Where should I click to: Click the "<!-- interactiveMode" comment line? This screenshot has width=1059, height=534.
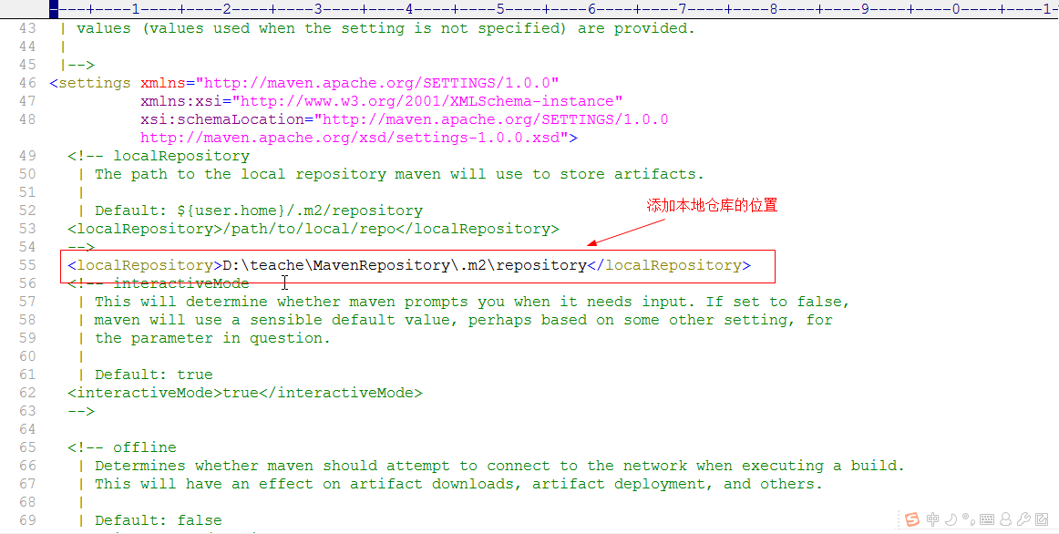point(159,283)
